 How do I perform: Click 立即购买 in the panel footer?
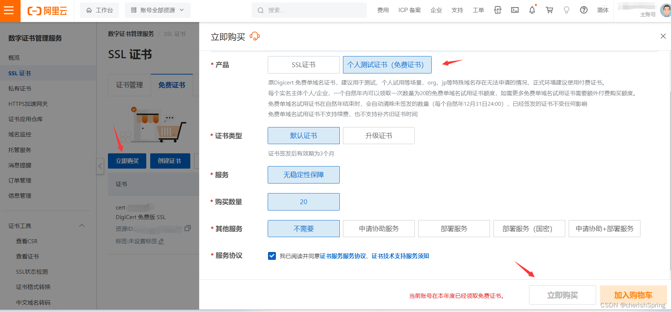(x=562, y=295)
